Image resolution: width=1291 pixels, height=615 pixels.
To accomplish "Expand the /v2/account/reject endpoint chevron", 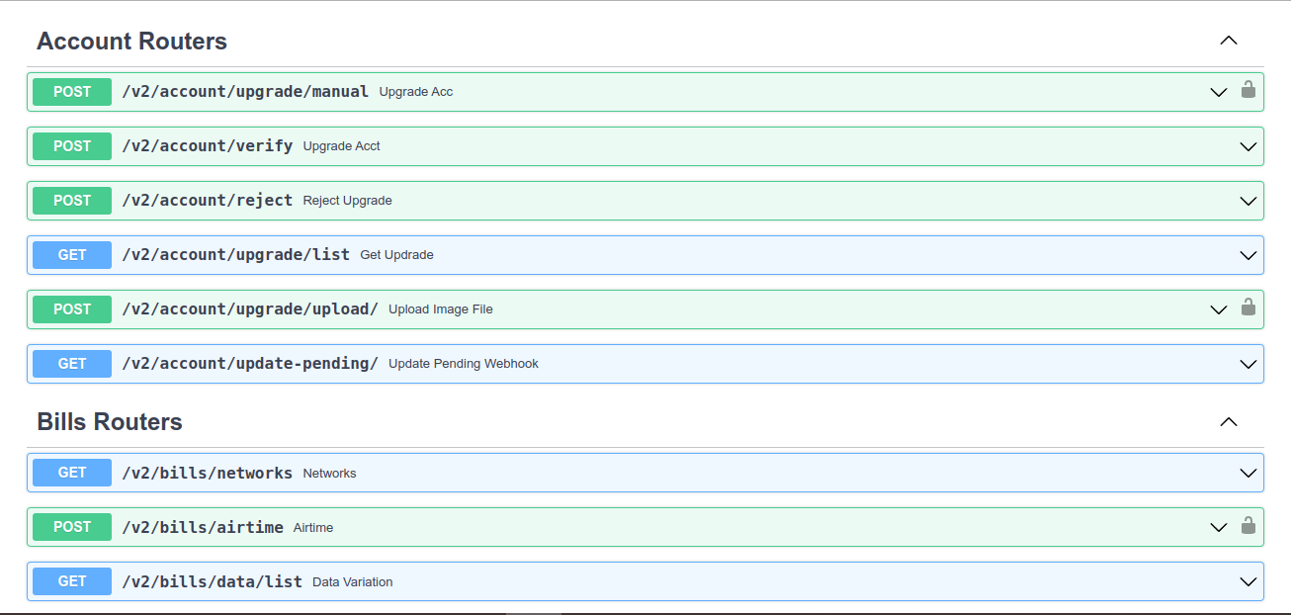I will [x=1248, y=201].
